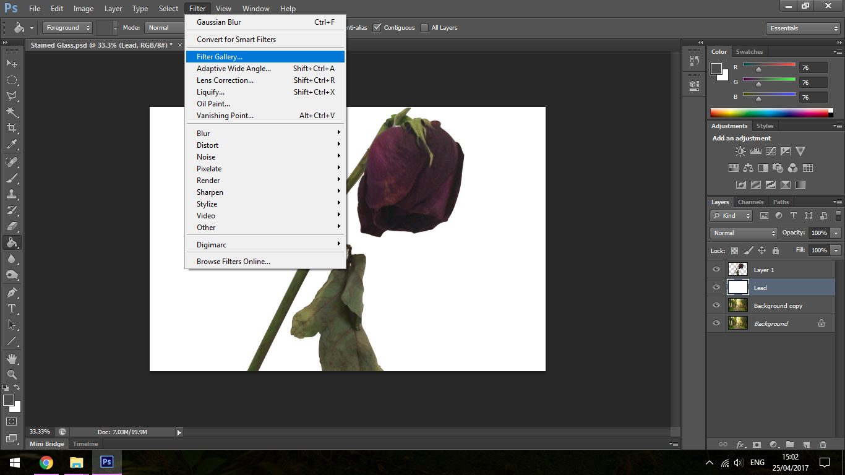Click Filter Gallery menu entry
Viewport: 845px width, 475px height.
(x=265, y=57)
